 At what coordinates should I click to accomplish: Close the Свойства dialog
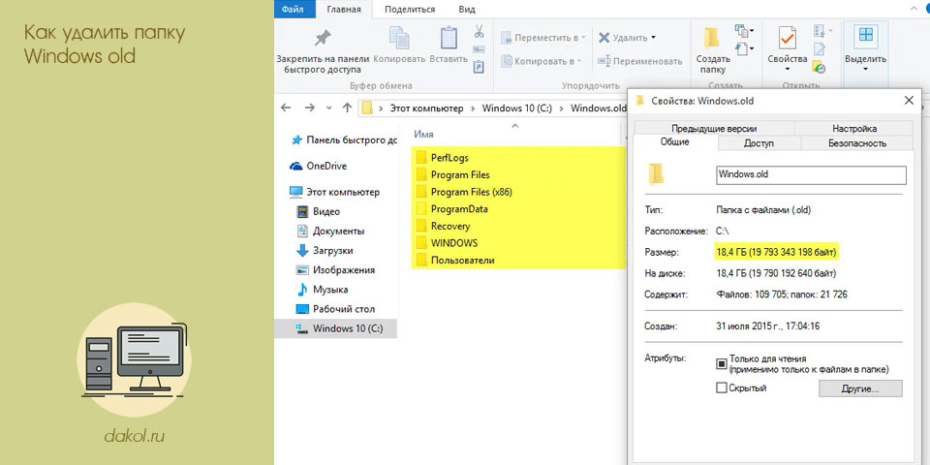[909, 101]
